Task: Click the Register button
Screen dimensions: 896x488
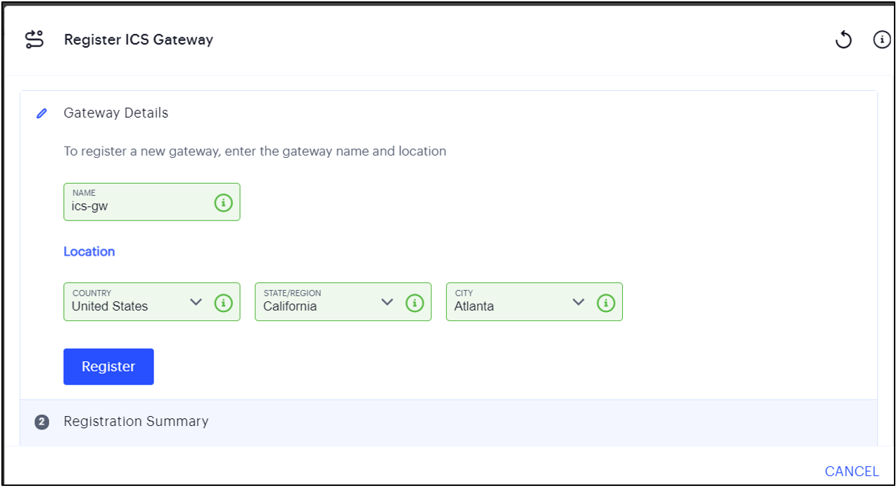Action: [x=108, y=366]
